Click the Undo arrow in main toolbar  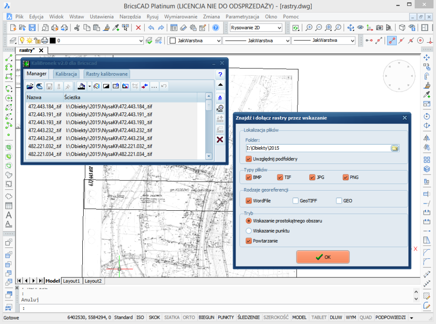pyautogui.click(x=151, y=27)
